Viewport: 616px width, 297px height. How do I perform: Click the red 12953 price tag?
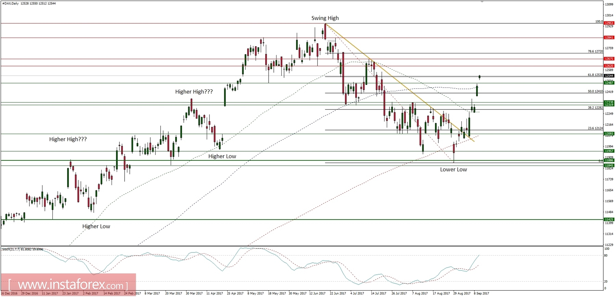(609, 23)
